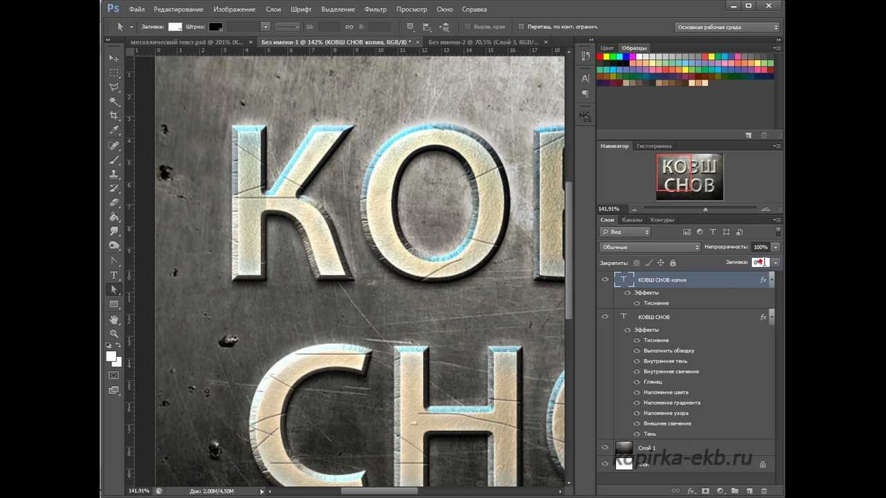Check Перетащ. по конт. огранич. checkbox
The image size is (886, 498).
coord(521,27)
